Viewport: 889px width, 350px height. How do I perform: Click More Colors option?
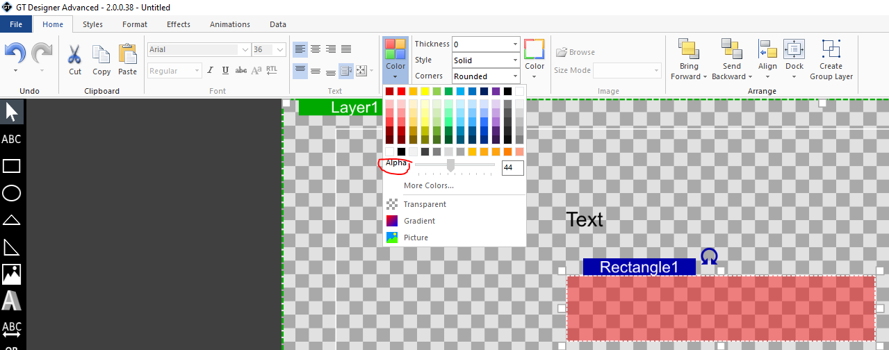tap(428, 185)
